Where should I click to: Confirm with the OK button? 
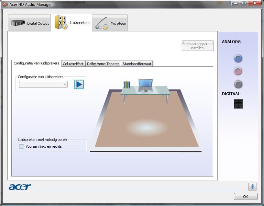[246, 197]
